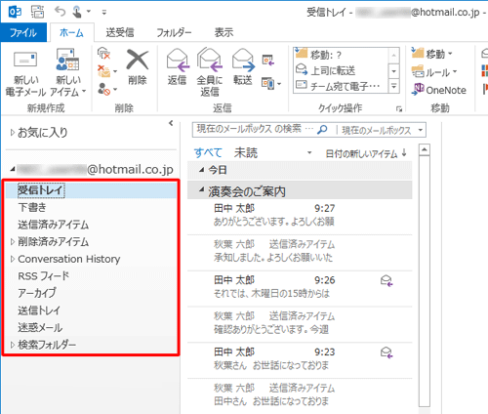Image resolution: width=488 pixels, height=414 pixels.
Task: Switch to the 表示 tab
Action: click(224, 32)
